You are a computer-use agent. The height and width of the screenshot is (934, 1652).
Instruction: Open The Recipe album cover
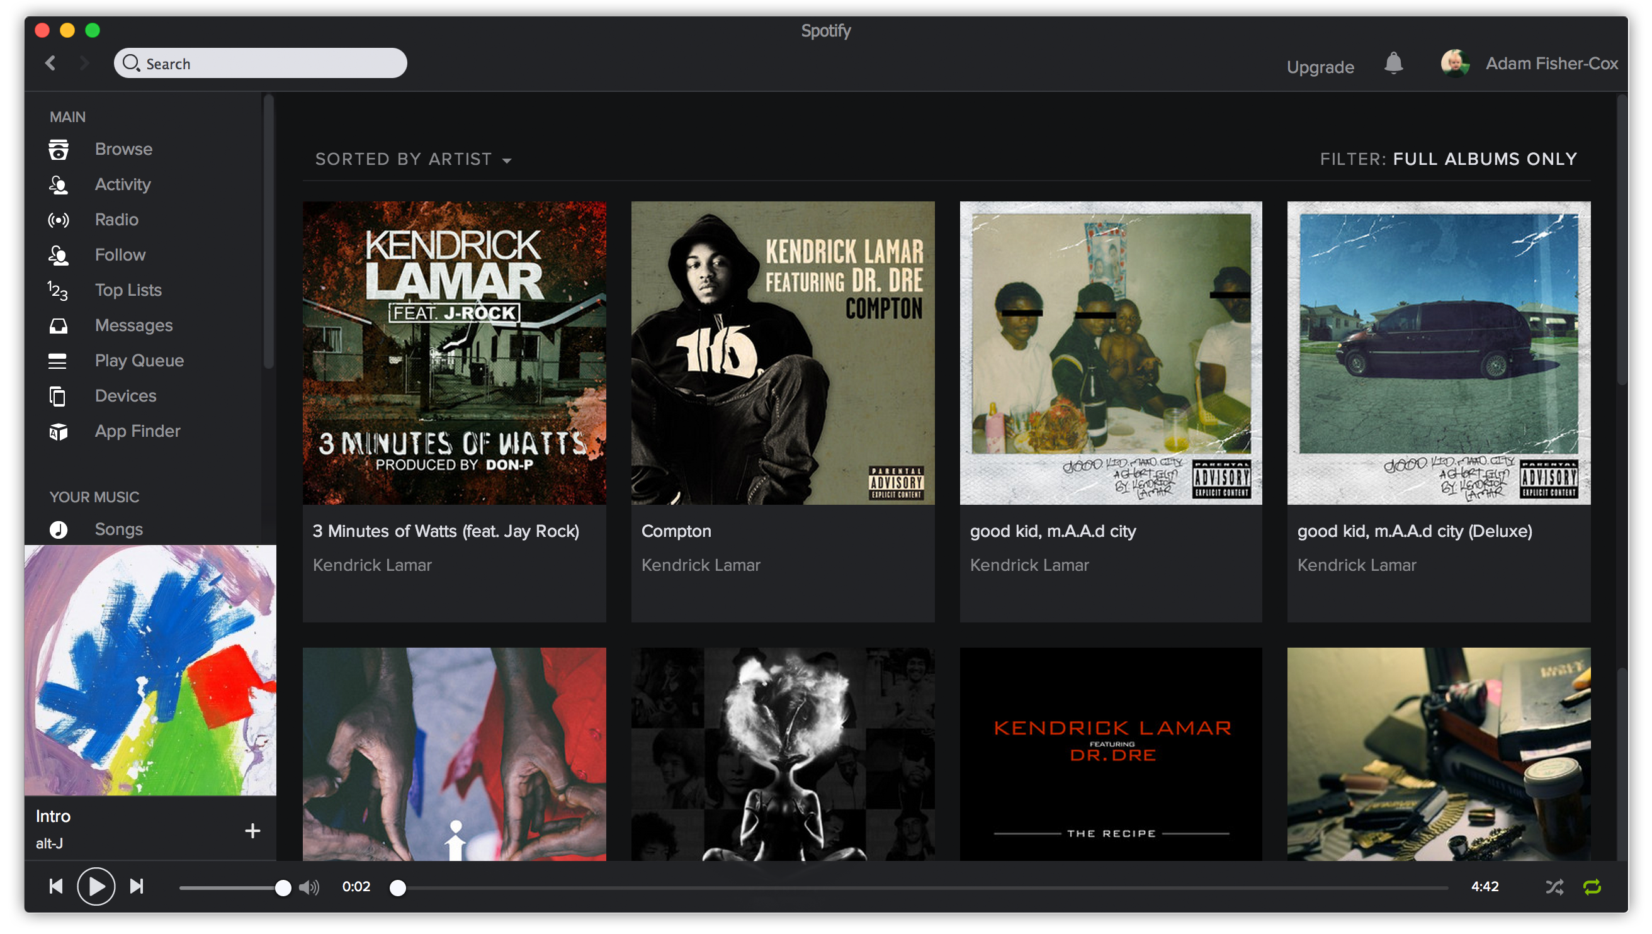tap(1111, 754)
